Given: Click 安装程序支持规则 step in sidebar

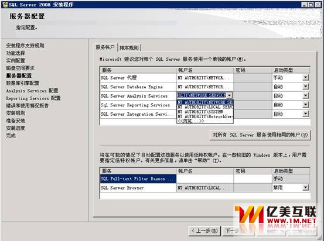Looking at the screenshot, I should tap(25, 46).
